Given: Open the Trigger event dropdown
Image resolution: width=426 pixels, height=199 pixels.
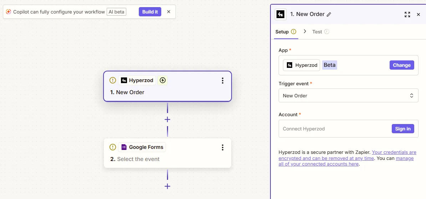Looking at the screenshot, I should pos(348,96).
